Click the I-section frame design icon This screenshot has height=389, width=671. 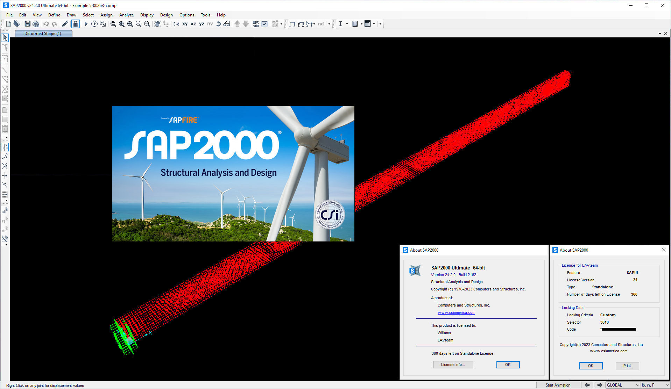coord(340,24)
